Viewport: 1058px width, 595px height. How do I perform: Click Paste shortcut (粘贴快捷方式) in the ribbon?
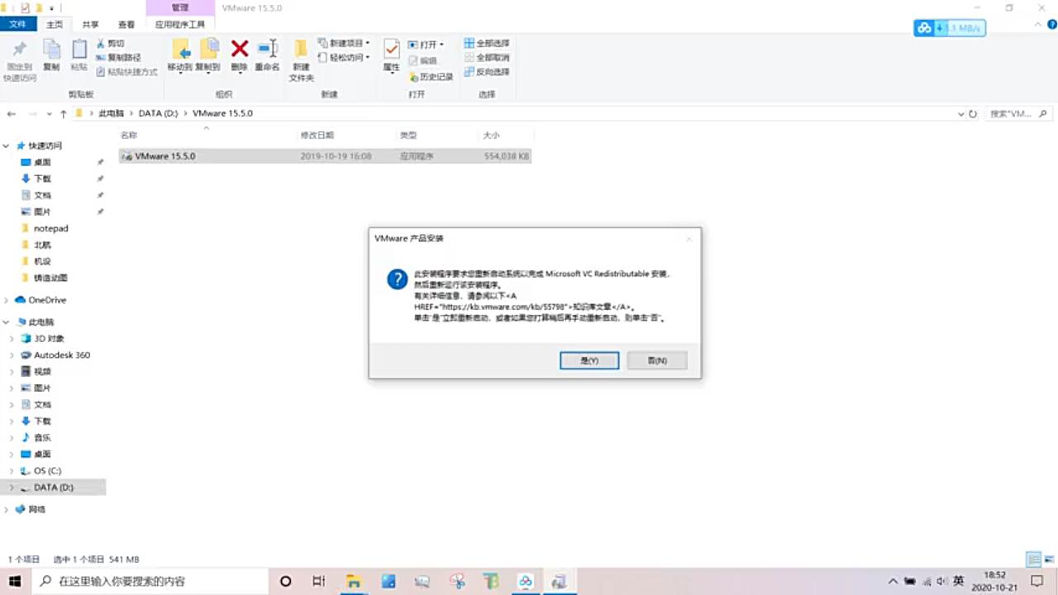(126, 72)
